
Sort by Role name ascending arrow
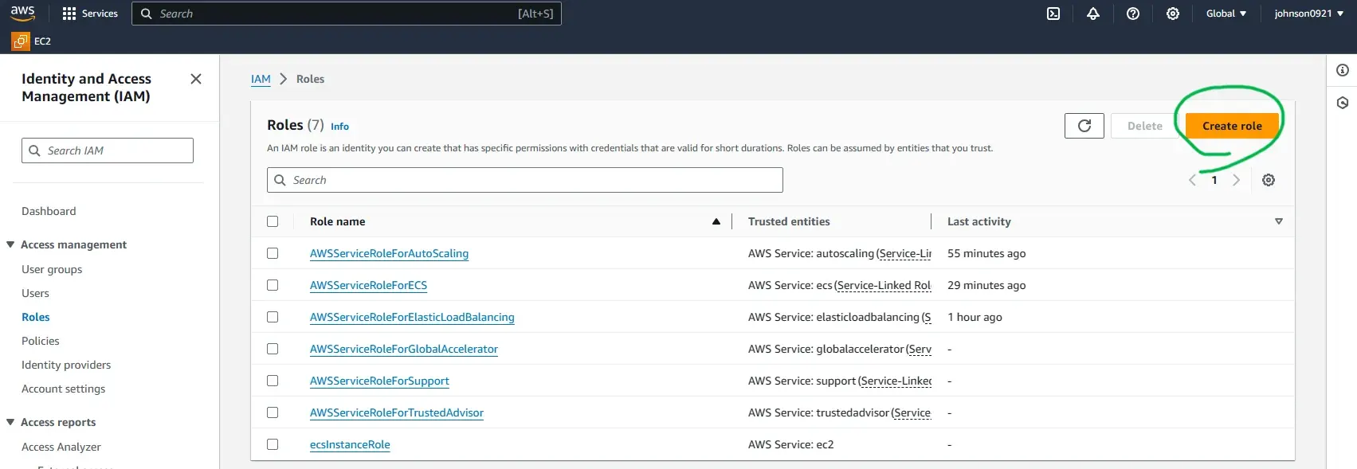716,221
